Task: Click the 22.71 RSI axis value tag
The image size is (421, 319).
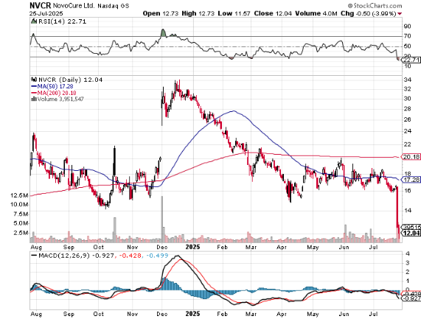Action: tap(411, 60)
